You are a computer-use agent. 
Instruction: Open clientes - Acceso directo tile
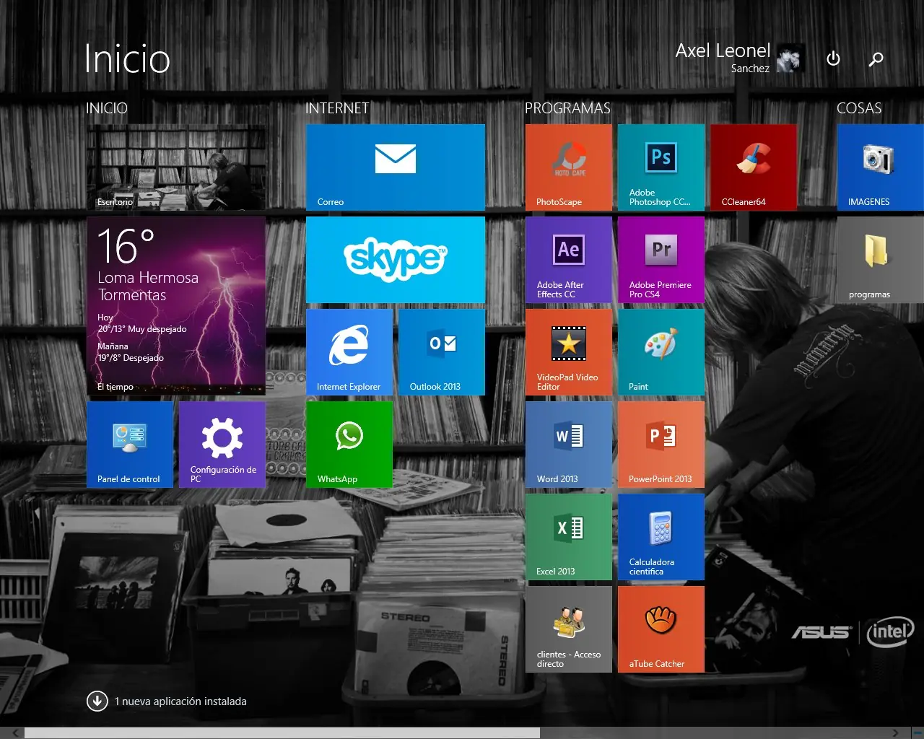point(569,629)
